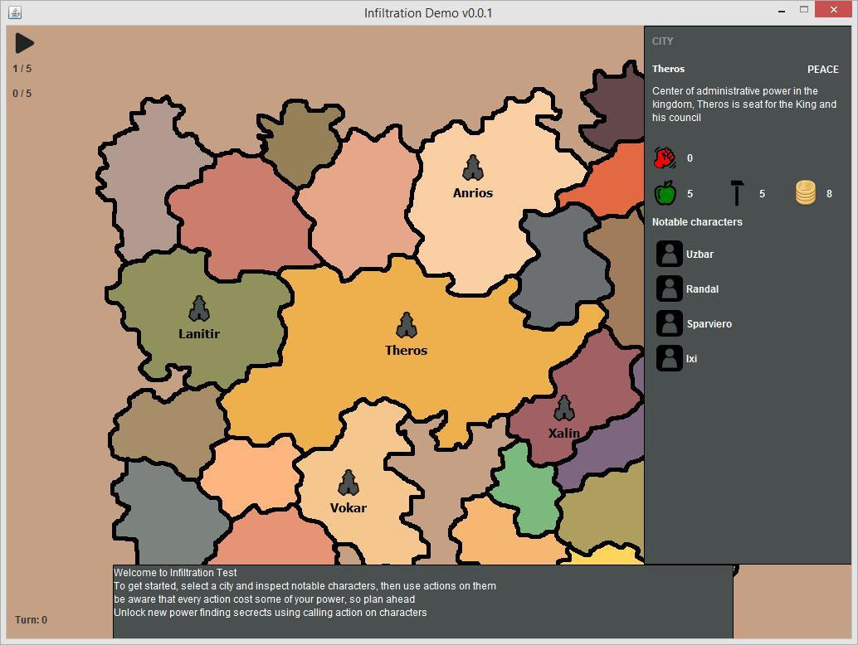Click Randal's character portrait icon
The height and width of the screenshot is (645, 858).
(669, 289)
